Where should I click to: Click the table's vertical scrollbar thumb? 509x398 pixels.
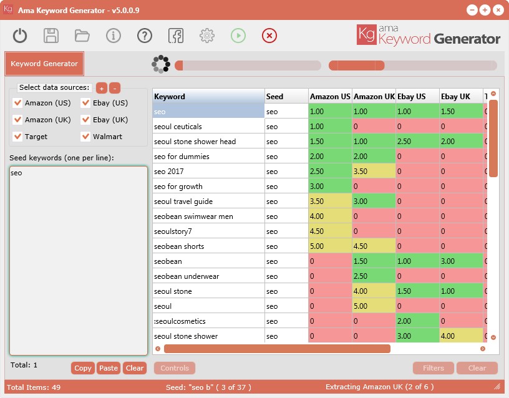tap(493, 138)
